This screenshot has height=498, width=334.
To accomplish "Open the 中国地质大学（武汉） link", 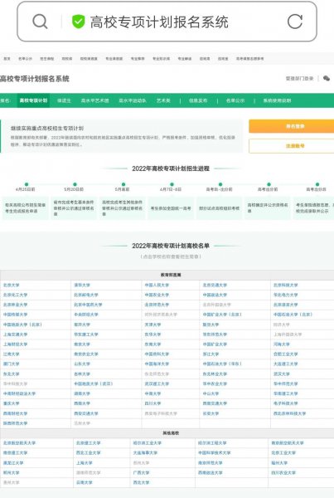I will click(94, 383).
